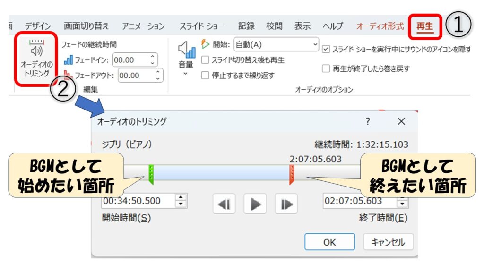Click the オーディオのトリミング (Trim Audio) icon
Viewport: 484px width, 272px height.
tap(35, 59)
